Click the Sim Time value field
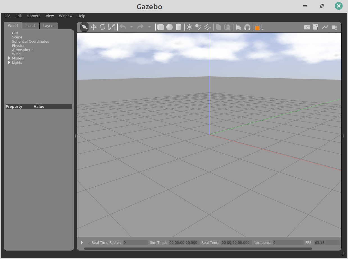348x259 pixels. coord(184,242)
